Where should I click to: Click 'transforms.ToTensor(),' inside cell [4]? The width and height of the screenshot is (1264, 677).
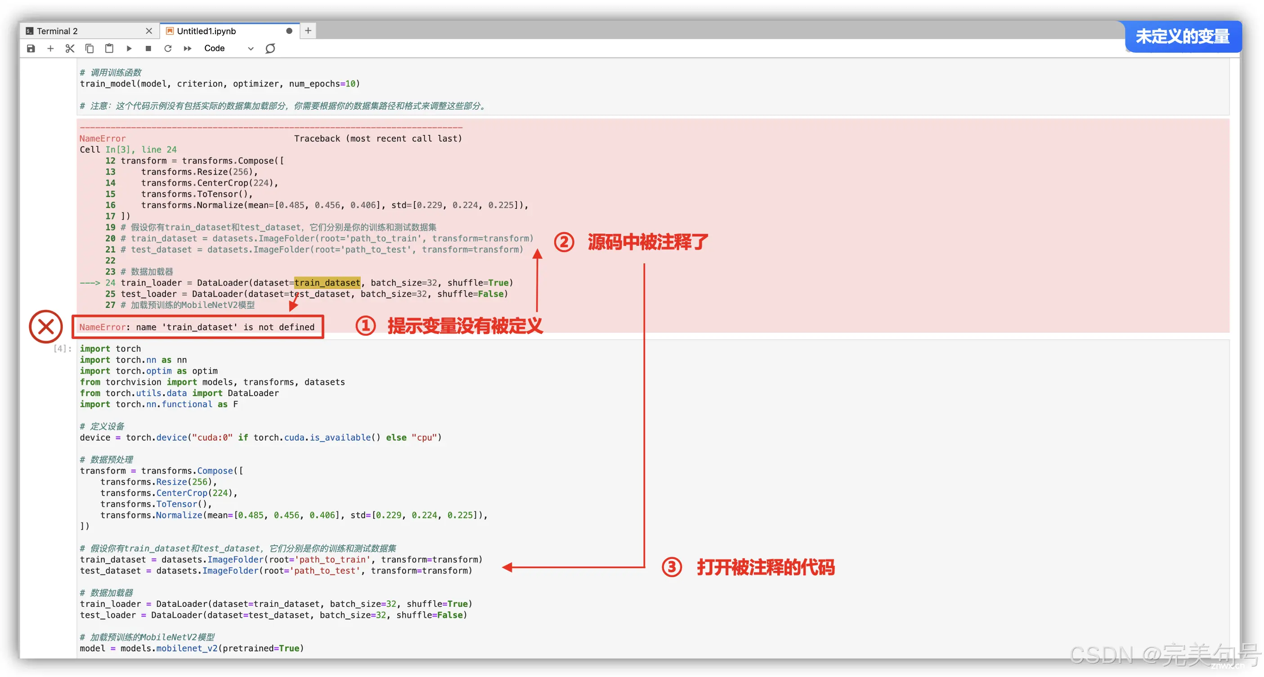coord(156,504)
